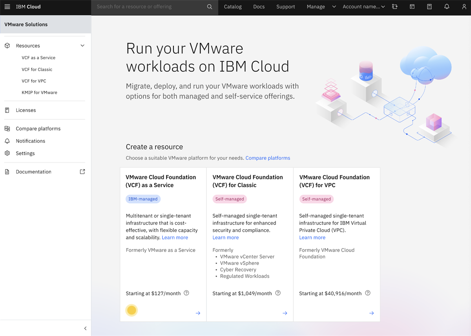Viewport: 471px width, 336px height.
Task: Open the hamburger navigation menu
Action: pyautogui.click(x=7, y=7)
